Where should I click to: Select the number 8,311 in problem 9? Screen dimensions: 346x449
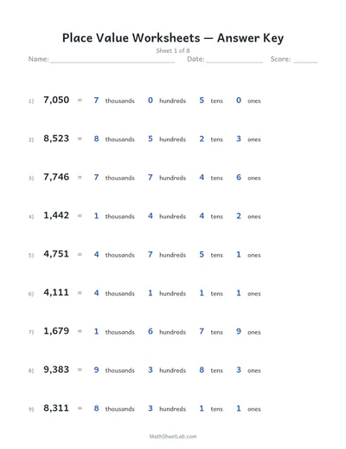click(x=56, y=408)
